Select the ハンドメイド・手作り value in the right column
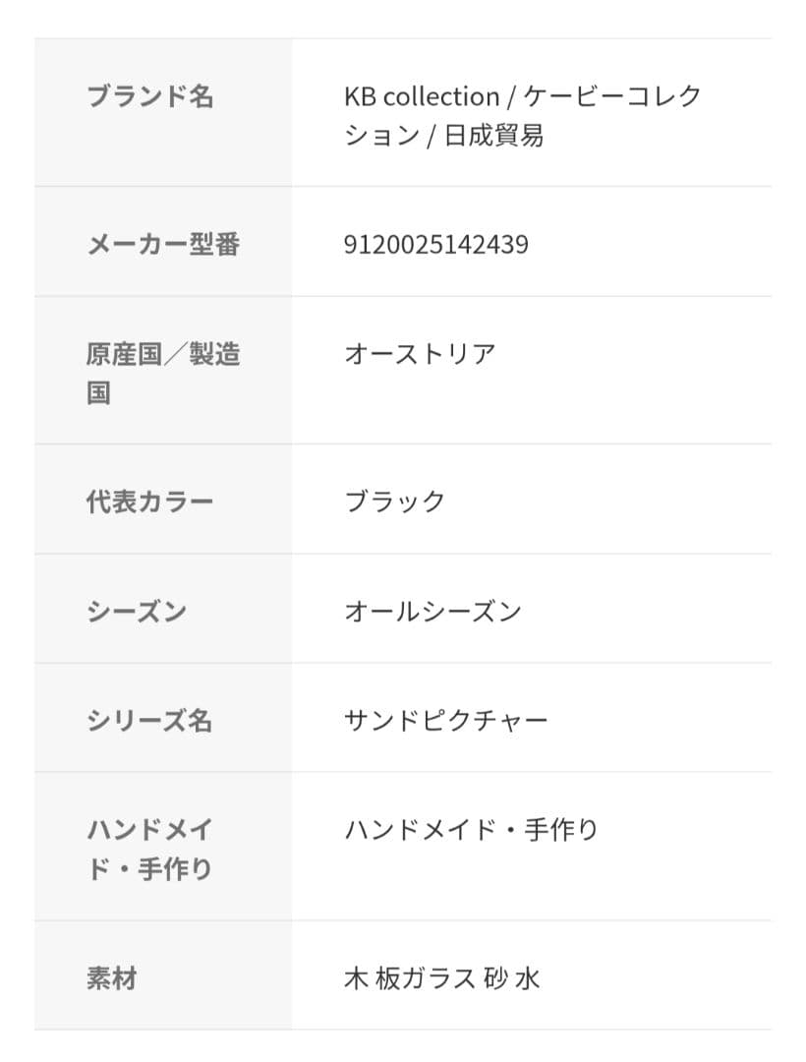 point(471,830)
